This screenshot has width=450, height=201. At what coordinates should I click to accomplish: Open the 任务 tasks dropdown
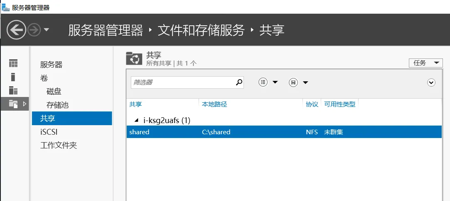pos(425,63)
